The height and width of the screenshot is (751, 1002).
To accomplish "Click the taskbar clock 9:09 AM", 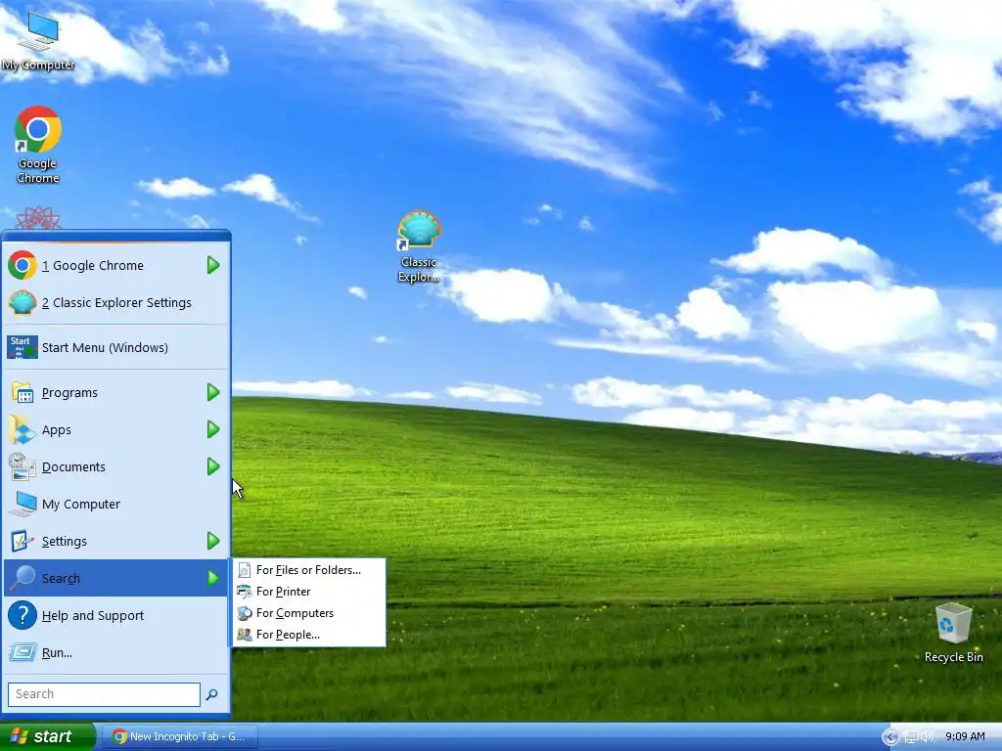I will click(x=965, y=737).
